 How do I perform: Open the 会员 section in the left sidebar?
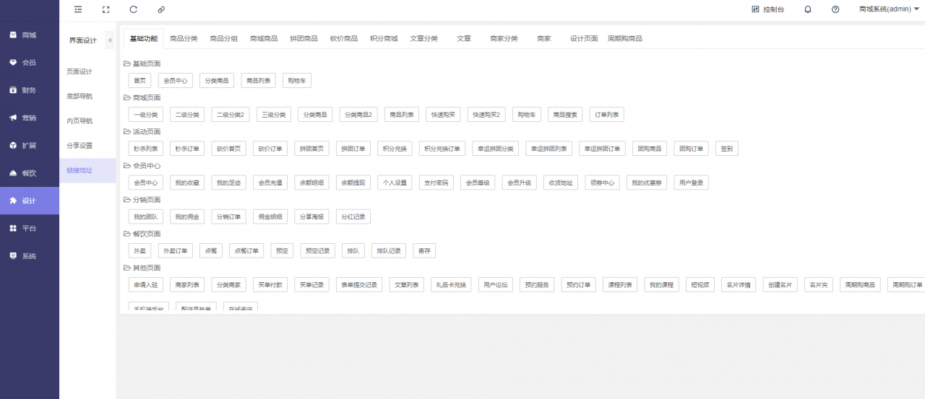[30, 63]
